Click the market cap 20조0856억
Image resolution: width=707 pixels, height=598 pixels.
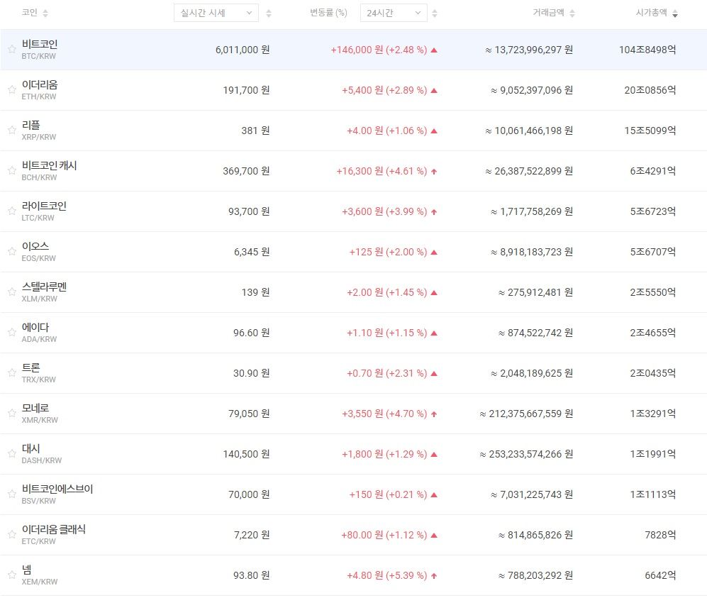(650, 90)
